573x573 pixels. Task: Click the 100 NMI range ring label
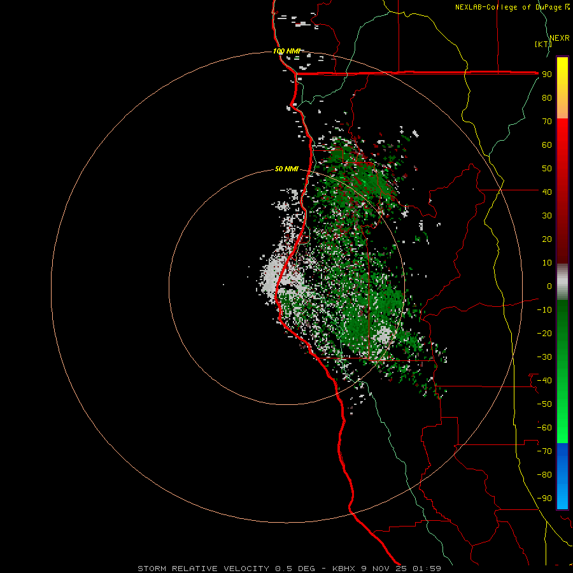coord(286,51)
